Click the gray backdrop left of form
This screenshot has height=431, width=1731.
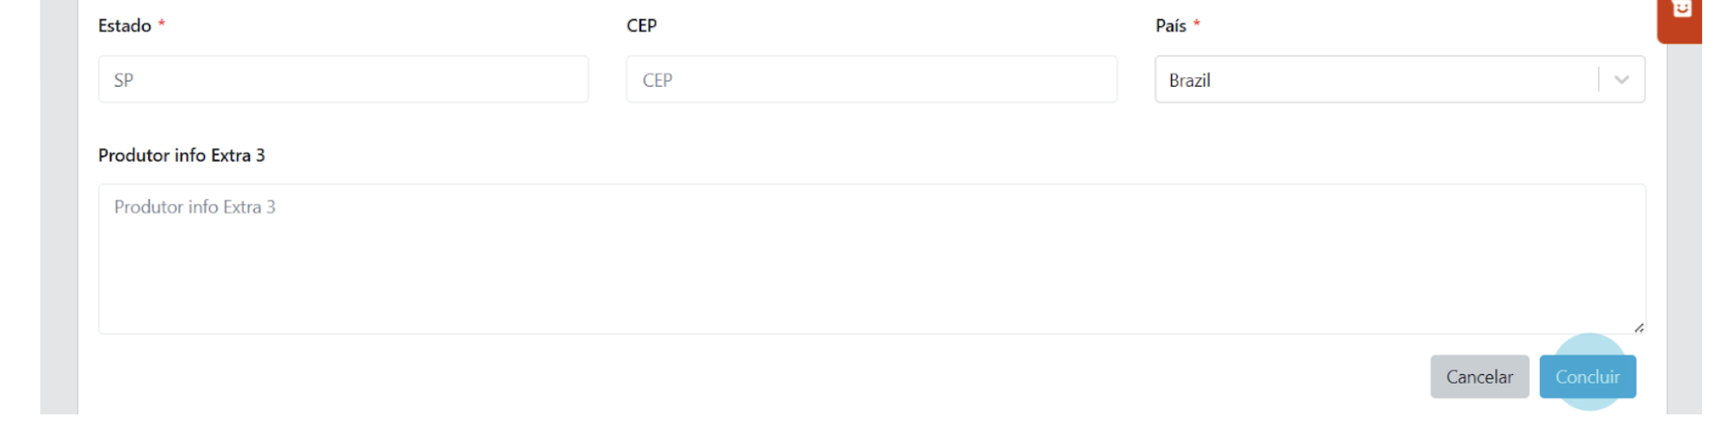(x=59, y=207)
